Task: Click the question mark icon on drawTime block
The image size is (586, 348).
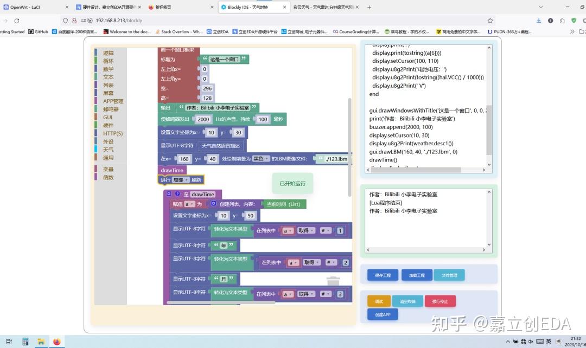Action: pos(177,194)
